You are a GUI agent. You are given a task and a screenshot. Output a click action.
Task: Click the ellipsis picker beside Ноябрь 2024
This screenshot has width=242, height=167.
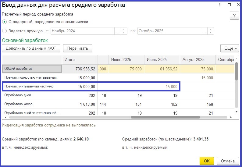click(118, 31)
